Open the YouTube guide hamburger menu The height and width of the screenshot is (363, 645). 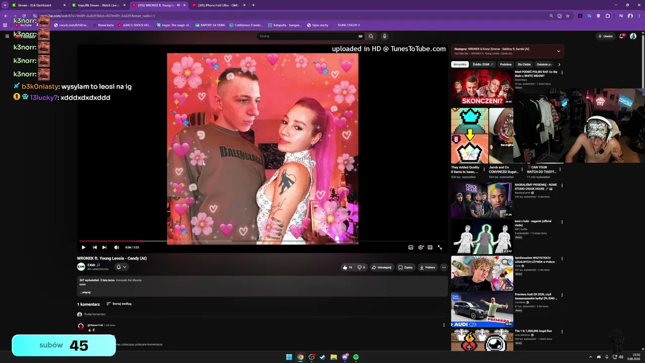tap(7, 36)
